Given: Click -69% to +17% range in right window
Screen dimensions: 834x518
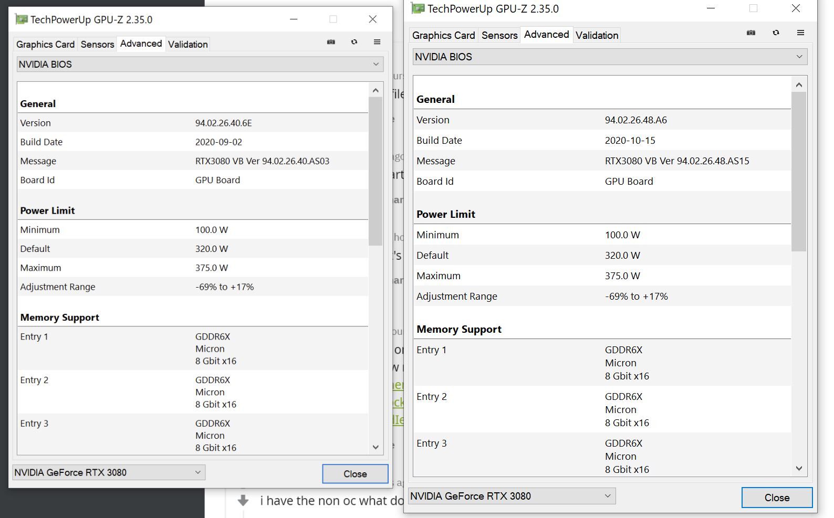Looking at the screenshot, I should [x=637, y=296].
